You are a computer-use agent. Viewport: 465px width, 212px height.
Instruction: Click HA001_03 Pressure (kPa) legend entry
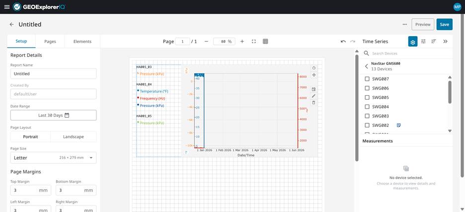(x=152, y=74)
